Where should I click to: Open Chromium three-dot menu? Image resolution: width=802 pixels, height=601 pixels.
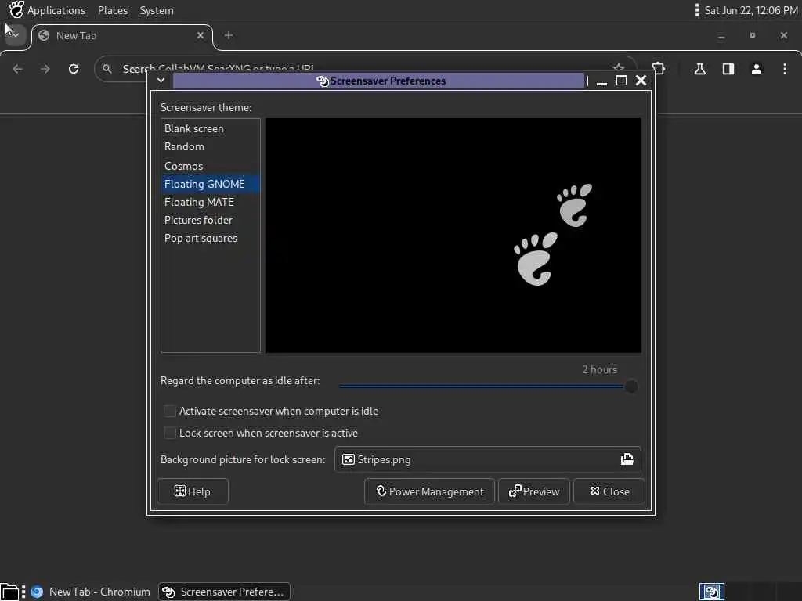click(785, 69)
